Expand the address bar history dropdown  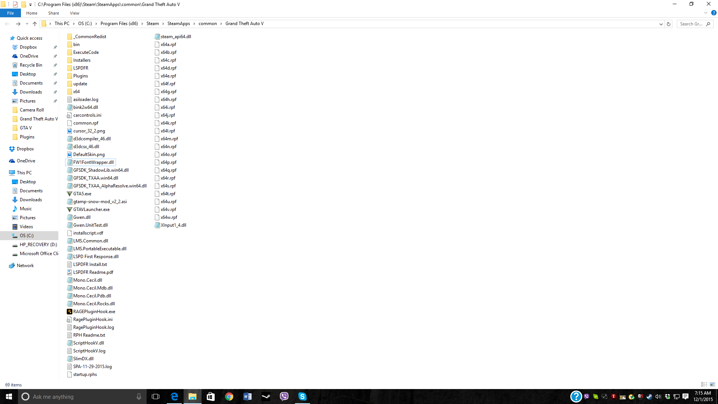click(661, 24)
